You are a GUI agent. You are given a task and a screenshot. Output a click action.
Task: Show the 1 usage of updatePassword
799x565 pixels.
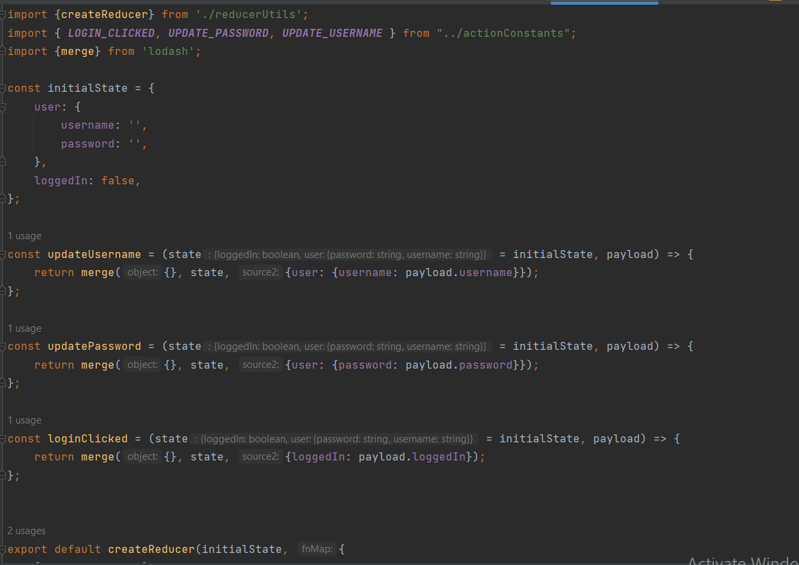point(24,328)
